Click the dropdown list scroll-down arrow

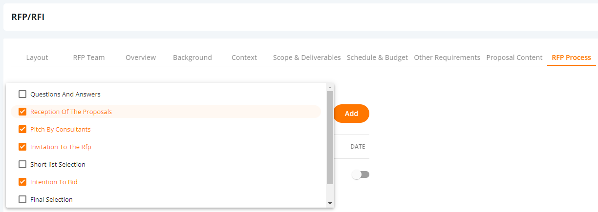330,203
